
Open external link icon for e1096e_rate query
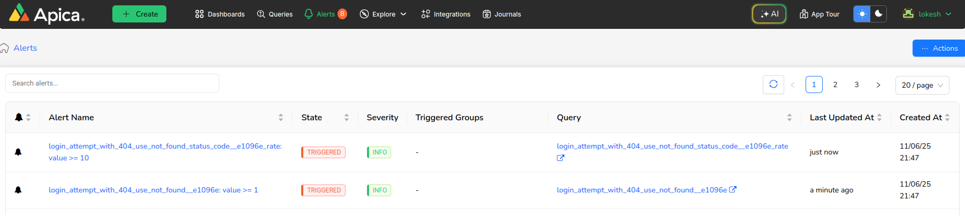561,158
